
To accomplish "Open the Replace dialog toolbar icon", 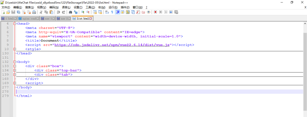I will pyautogui.click(x=76, y=12).
